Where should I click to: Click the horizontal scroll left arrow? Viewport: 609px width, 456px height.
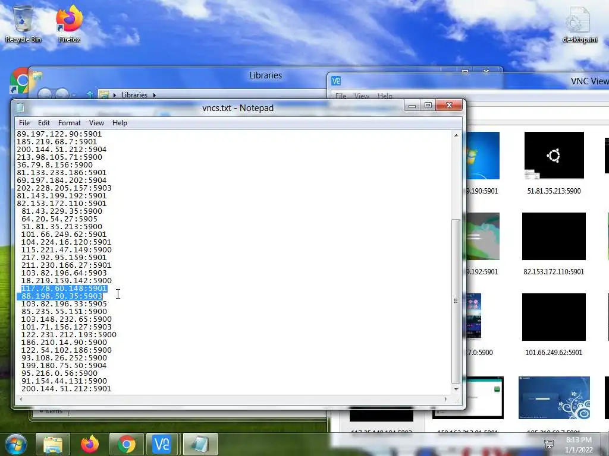tap(21, 399)
